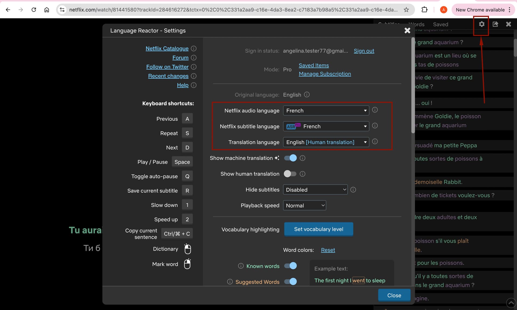Click info icon beside Original language English
This screenshot has width=517, height=310.
[x=307, y=95]
